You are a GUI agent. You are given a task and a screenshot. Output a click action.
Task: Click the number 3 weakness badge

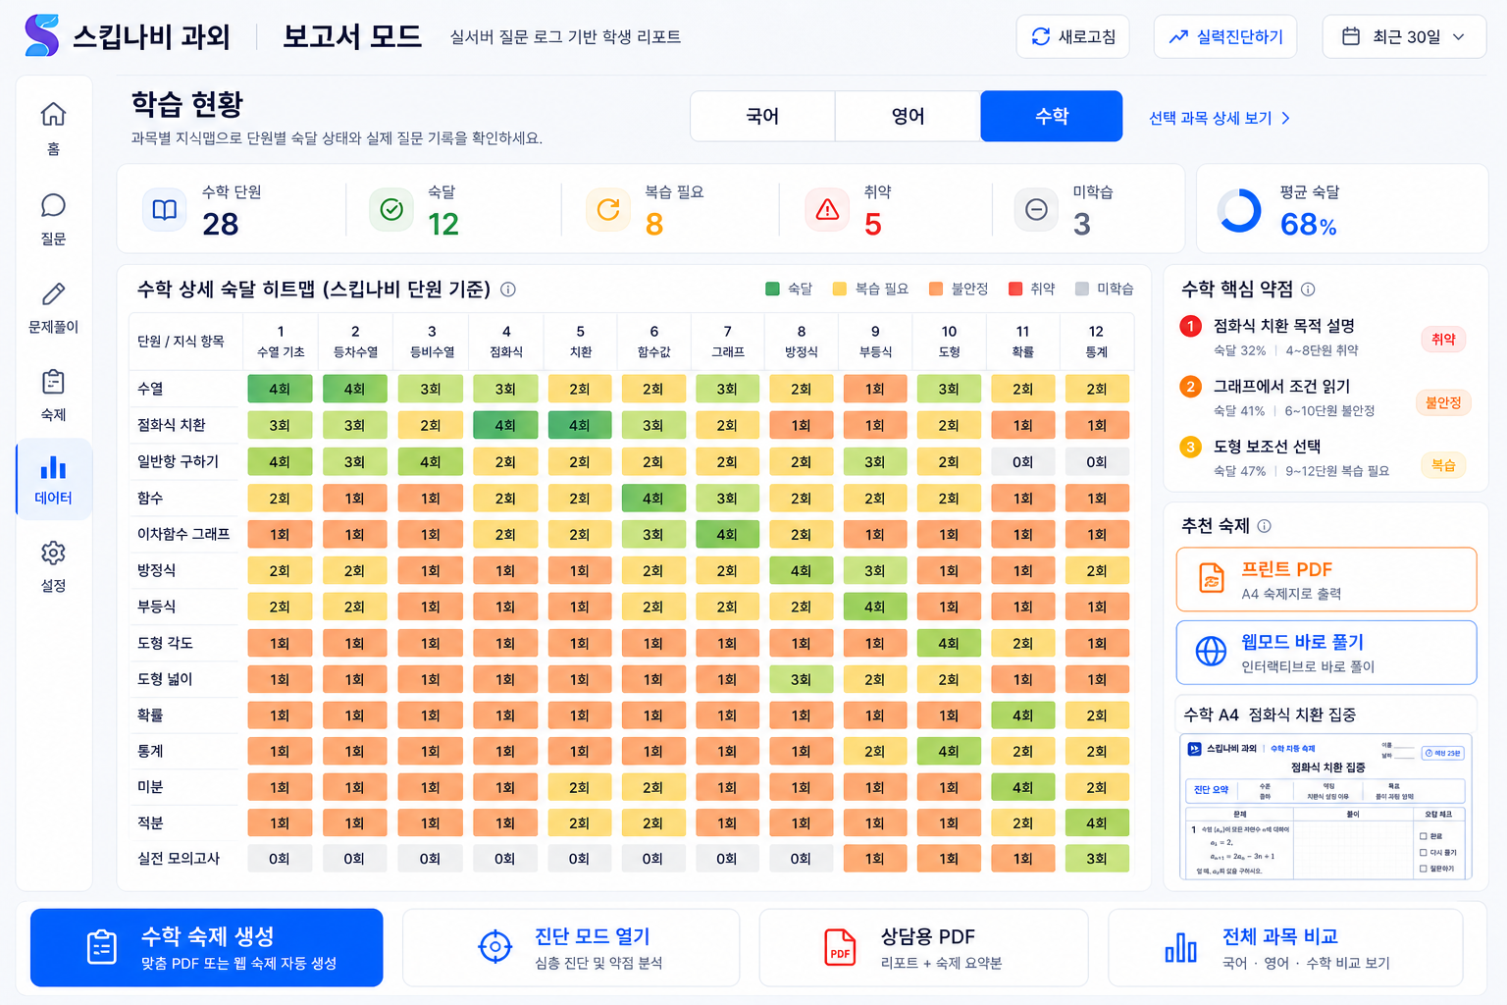[x=1190, y=448]
